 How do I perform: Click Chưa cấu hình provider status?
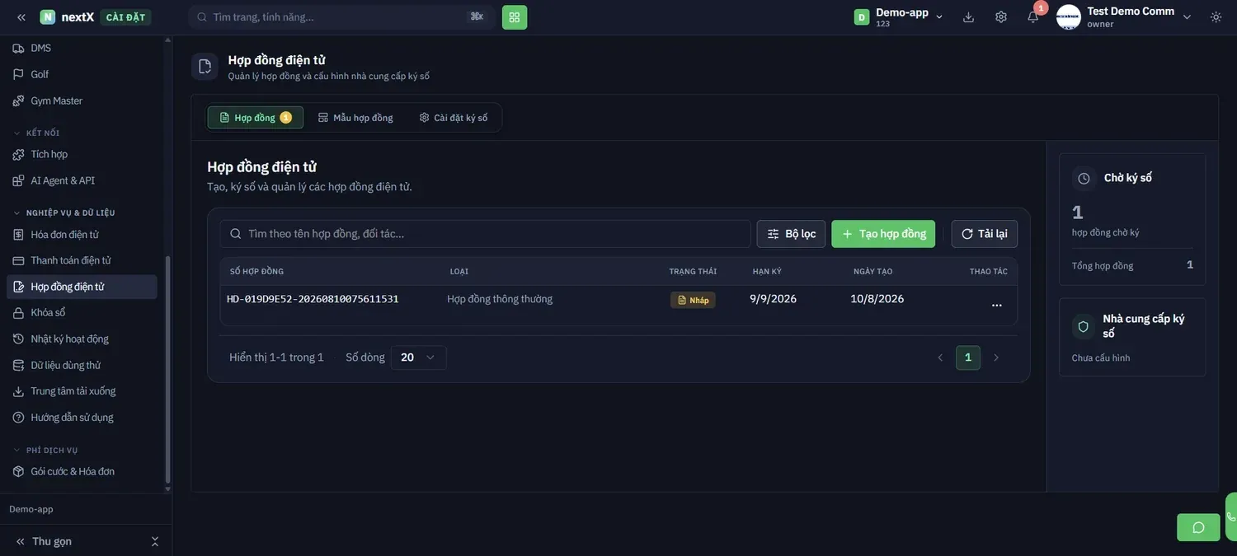tap(1101, 358)
